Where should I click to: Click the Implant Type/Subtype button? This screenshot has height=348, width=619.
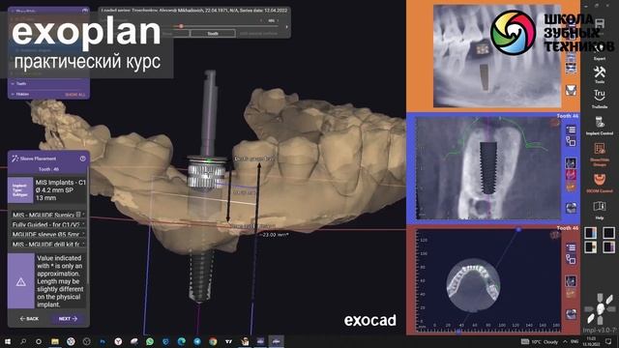(20, 189)
